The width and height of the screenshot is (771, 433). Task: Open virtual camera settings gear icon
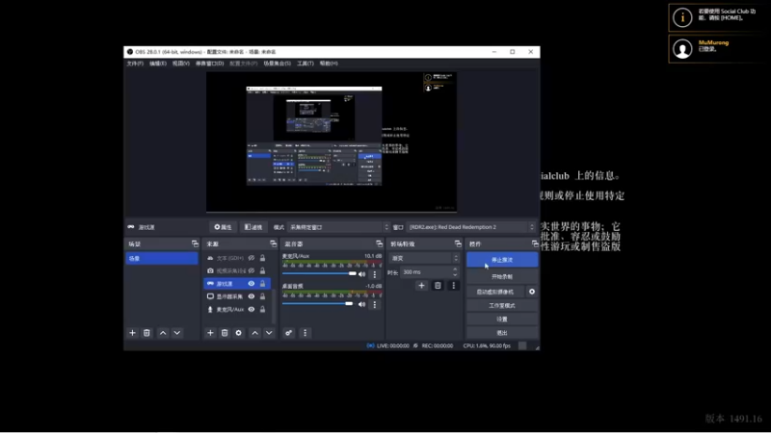532,292
